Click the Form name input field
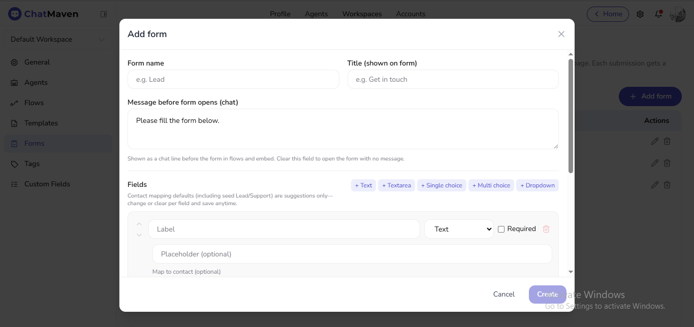 pyautogui.click(x=233, y=79)
